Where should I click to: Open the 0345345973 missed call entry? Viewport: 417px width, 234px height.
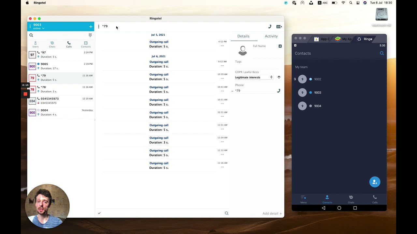pyautogui.click(x=61, y=101)
